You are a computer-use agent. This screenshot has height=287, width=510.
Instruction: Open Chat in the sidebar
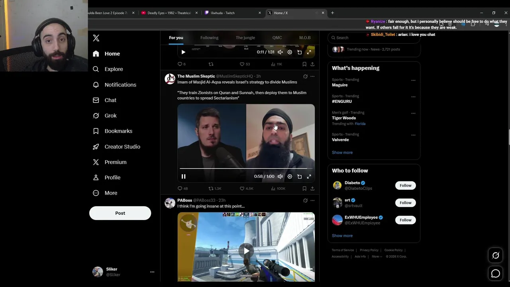tap(104, 100)
